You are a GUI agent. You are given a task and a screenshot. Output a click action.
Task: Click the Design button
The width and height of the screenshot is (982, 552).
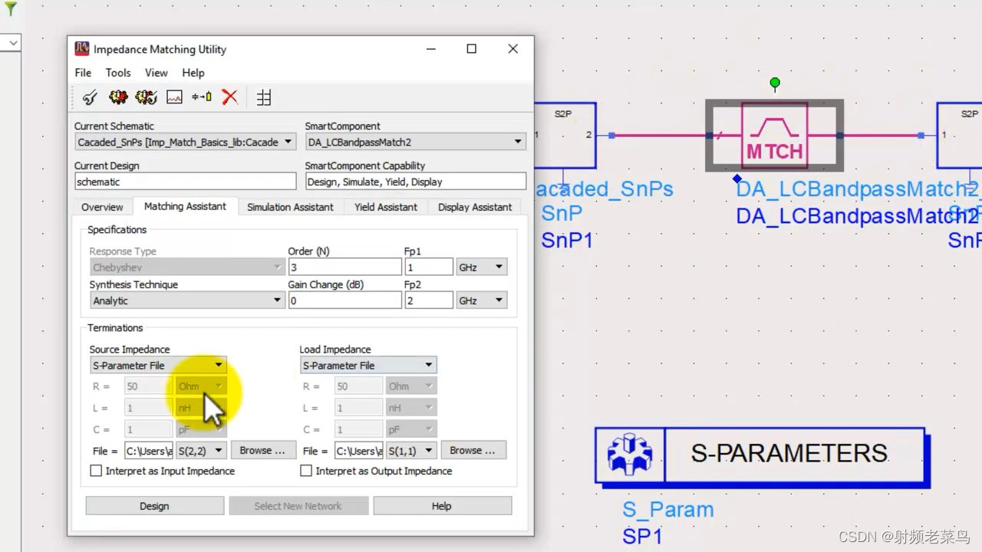coord(154,506)
